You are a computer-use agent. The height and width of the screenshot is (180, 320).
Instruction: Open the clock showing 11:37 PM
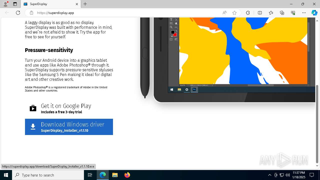(x=299, y=175)
